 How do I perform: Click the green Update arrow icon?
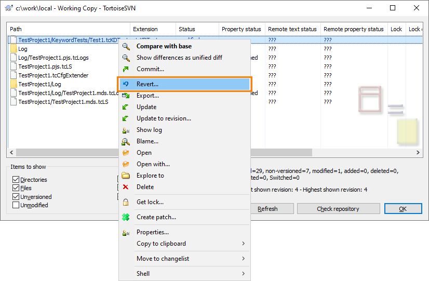tap(126, 107)
